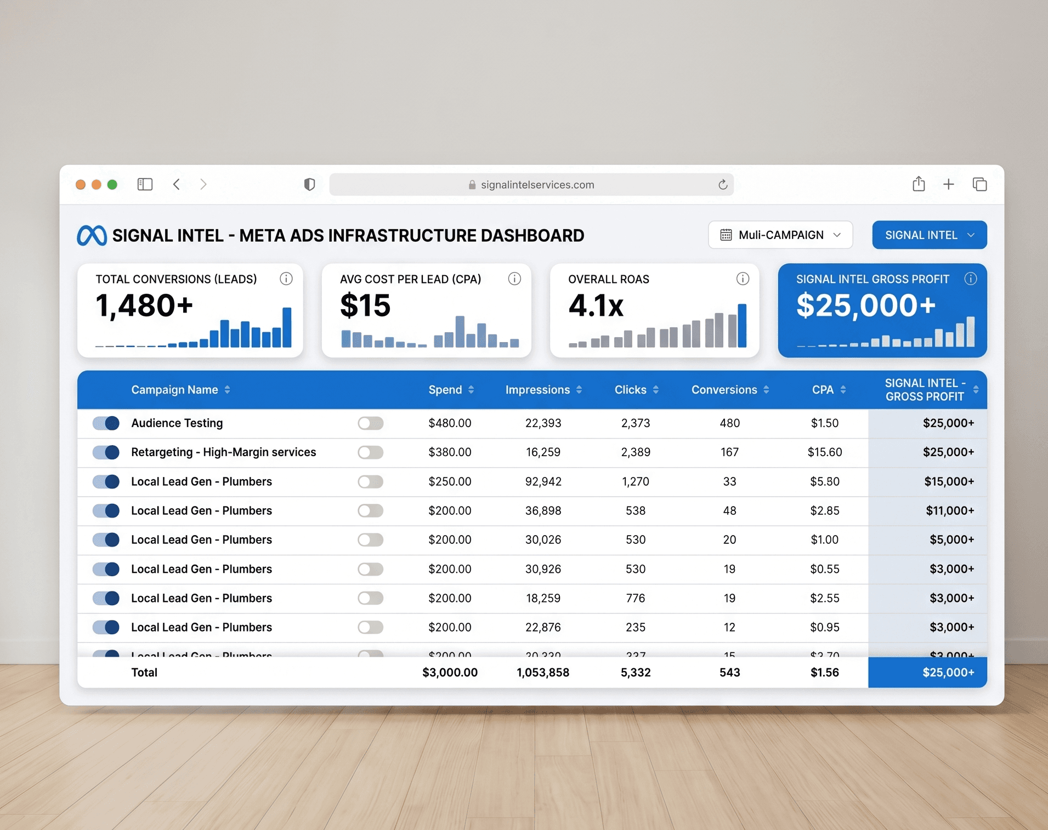
Task: Click the Total Conversions sparkline chart
Action: point(193,328)
